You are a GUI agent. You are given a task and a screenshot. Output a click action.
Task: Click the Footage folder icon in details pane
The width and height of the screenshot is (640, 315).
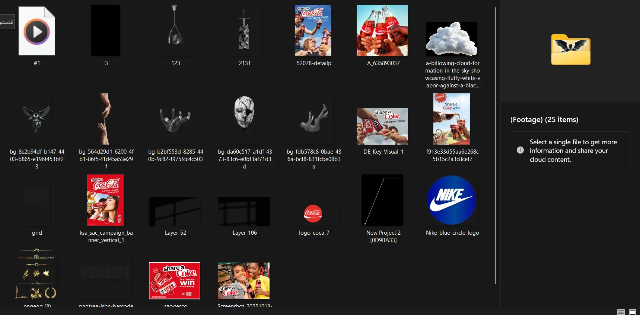570,49
